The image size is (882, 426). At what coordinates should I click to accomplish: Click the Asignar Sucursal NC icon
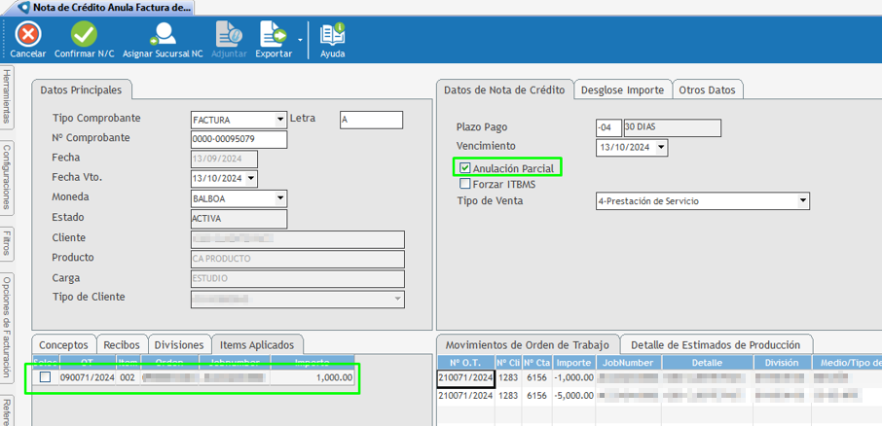[x=163, y=36]
